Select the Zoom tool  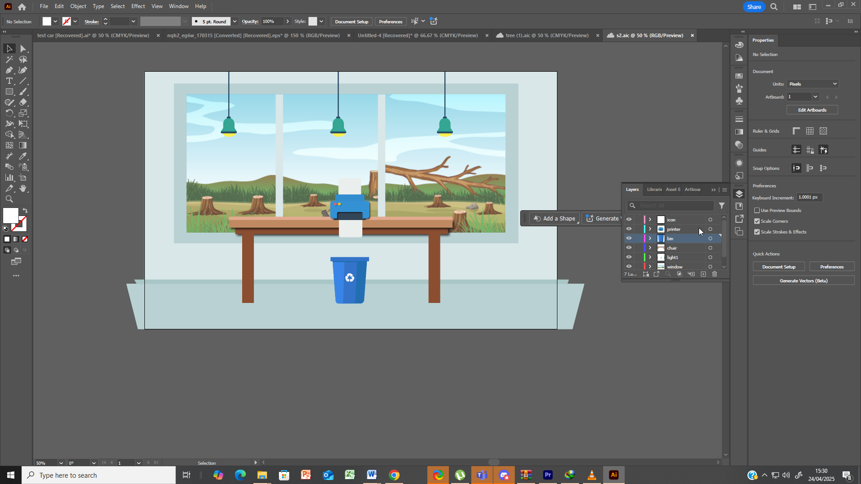(9, 199)
